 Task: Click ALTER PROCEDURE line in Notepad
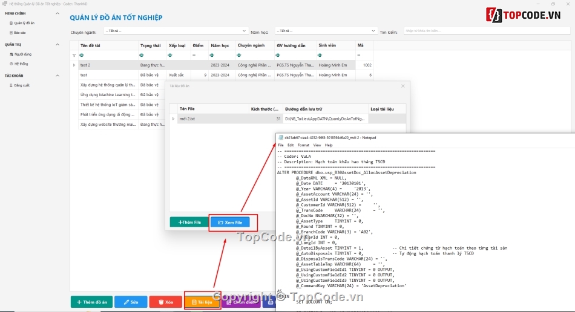pyautogui.click(x=347, y=172)
